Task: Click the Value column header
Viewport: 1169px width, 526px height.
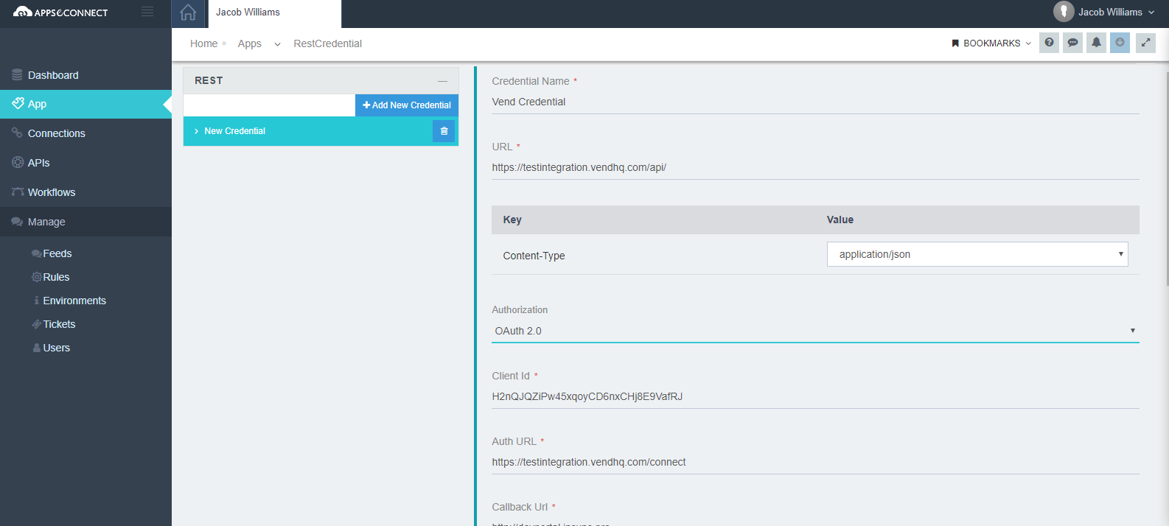Action: (840, 220)
